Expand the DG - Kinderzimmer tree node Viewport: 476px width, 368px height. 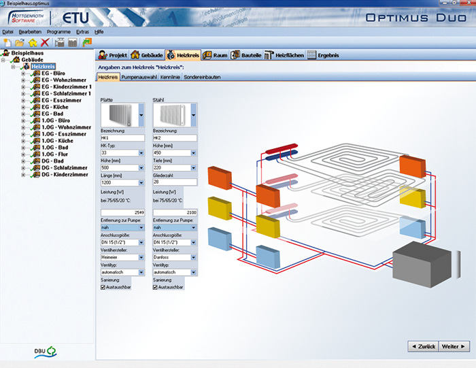click(23, 175)
